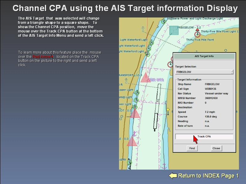The width and height of the screenshot is (246, 184).
Task: Open the Target Selection dropdown FRBIGELOW
Action: pos(204,72)
